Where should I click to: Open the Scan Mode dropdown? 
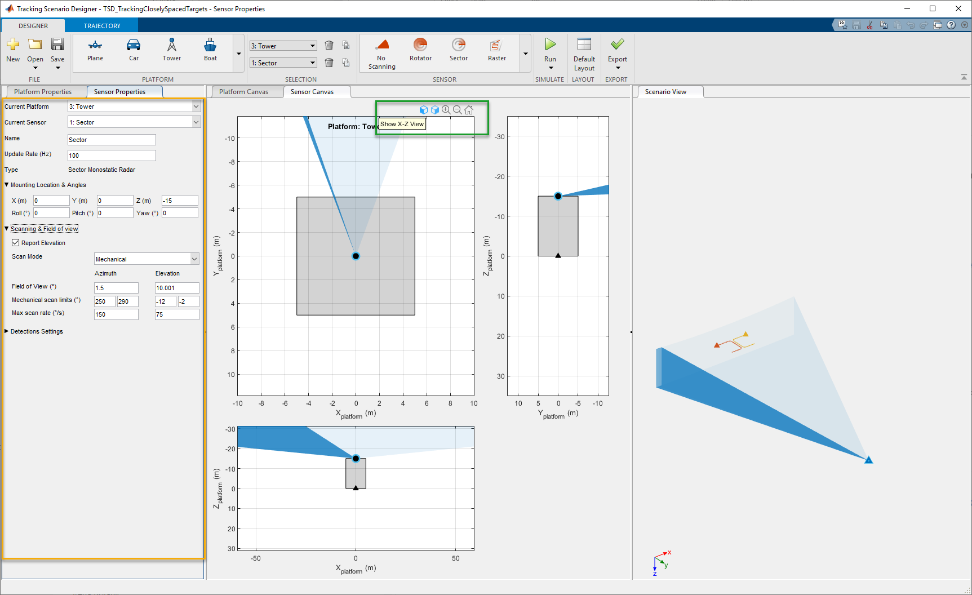pos(147,259)
